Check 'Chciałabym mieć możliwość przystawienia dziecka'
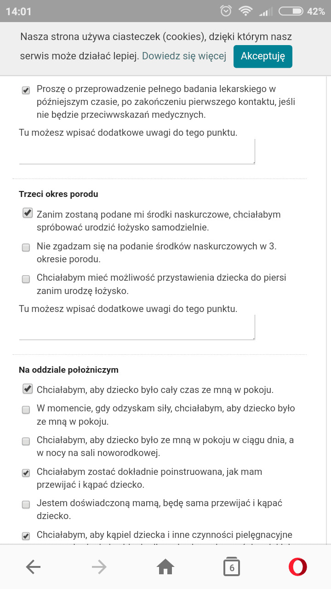The width and height of the screenshot is (331, 589). [x=26, y=279]
